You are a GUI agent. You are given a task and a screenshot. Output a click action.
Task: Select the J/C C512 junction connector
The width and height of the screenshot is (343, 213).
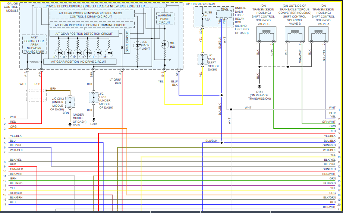70,102
